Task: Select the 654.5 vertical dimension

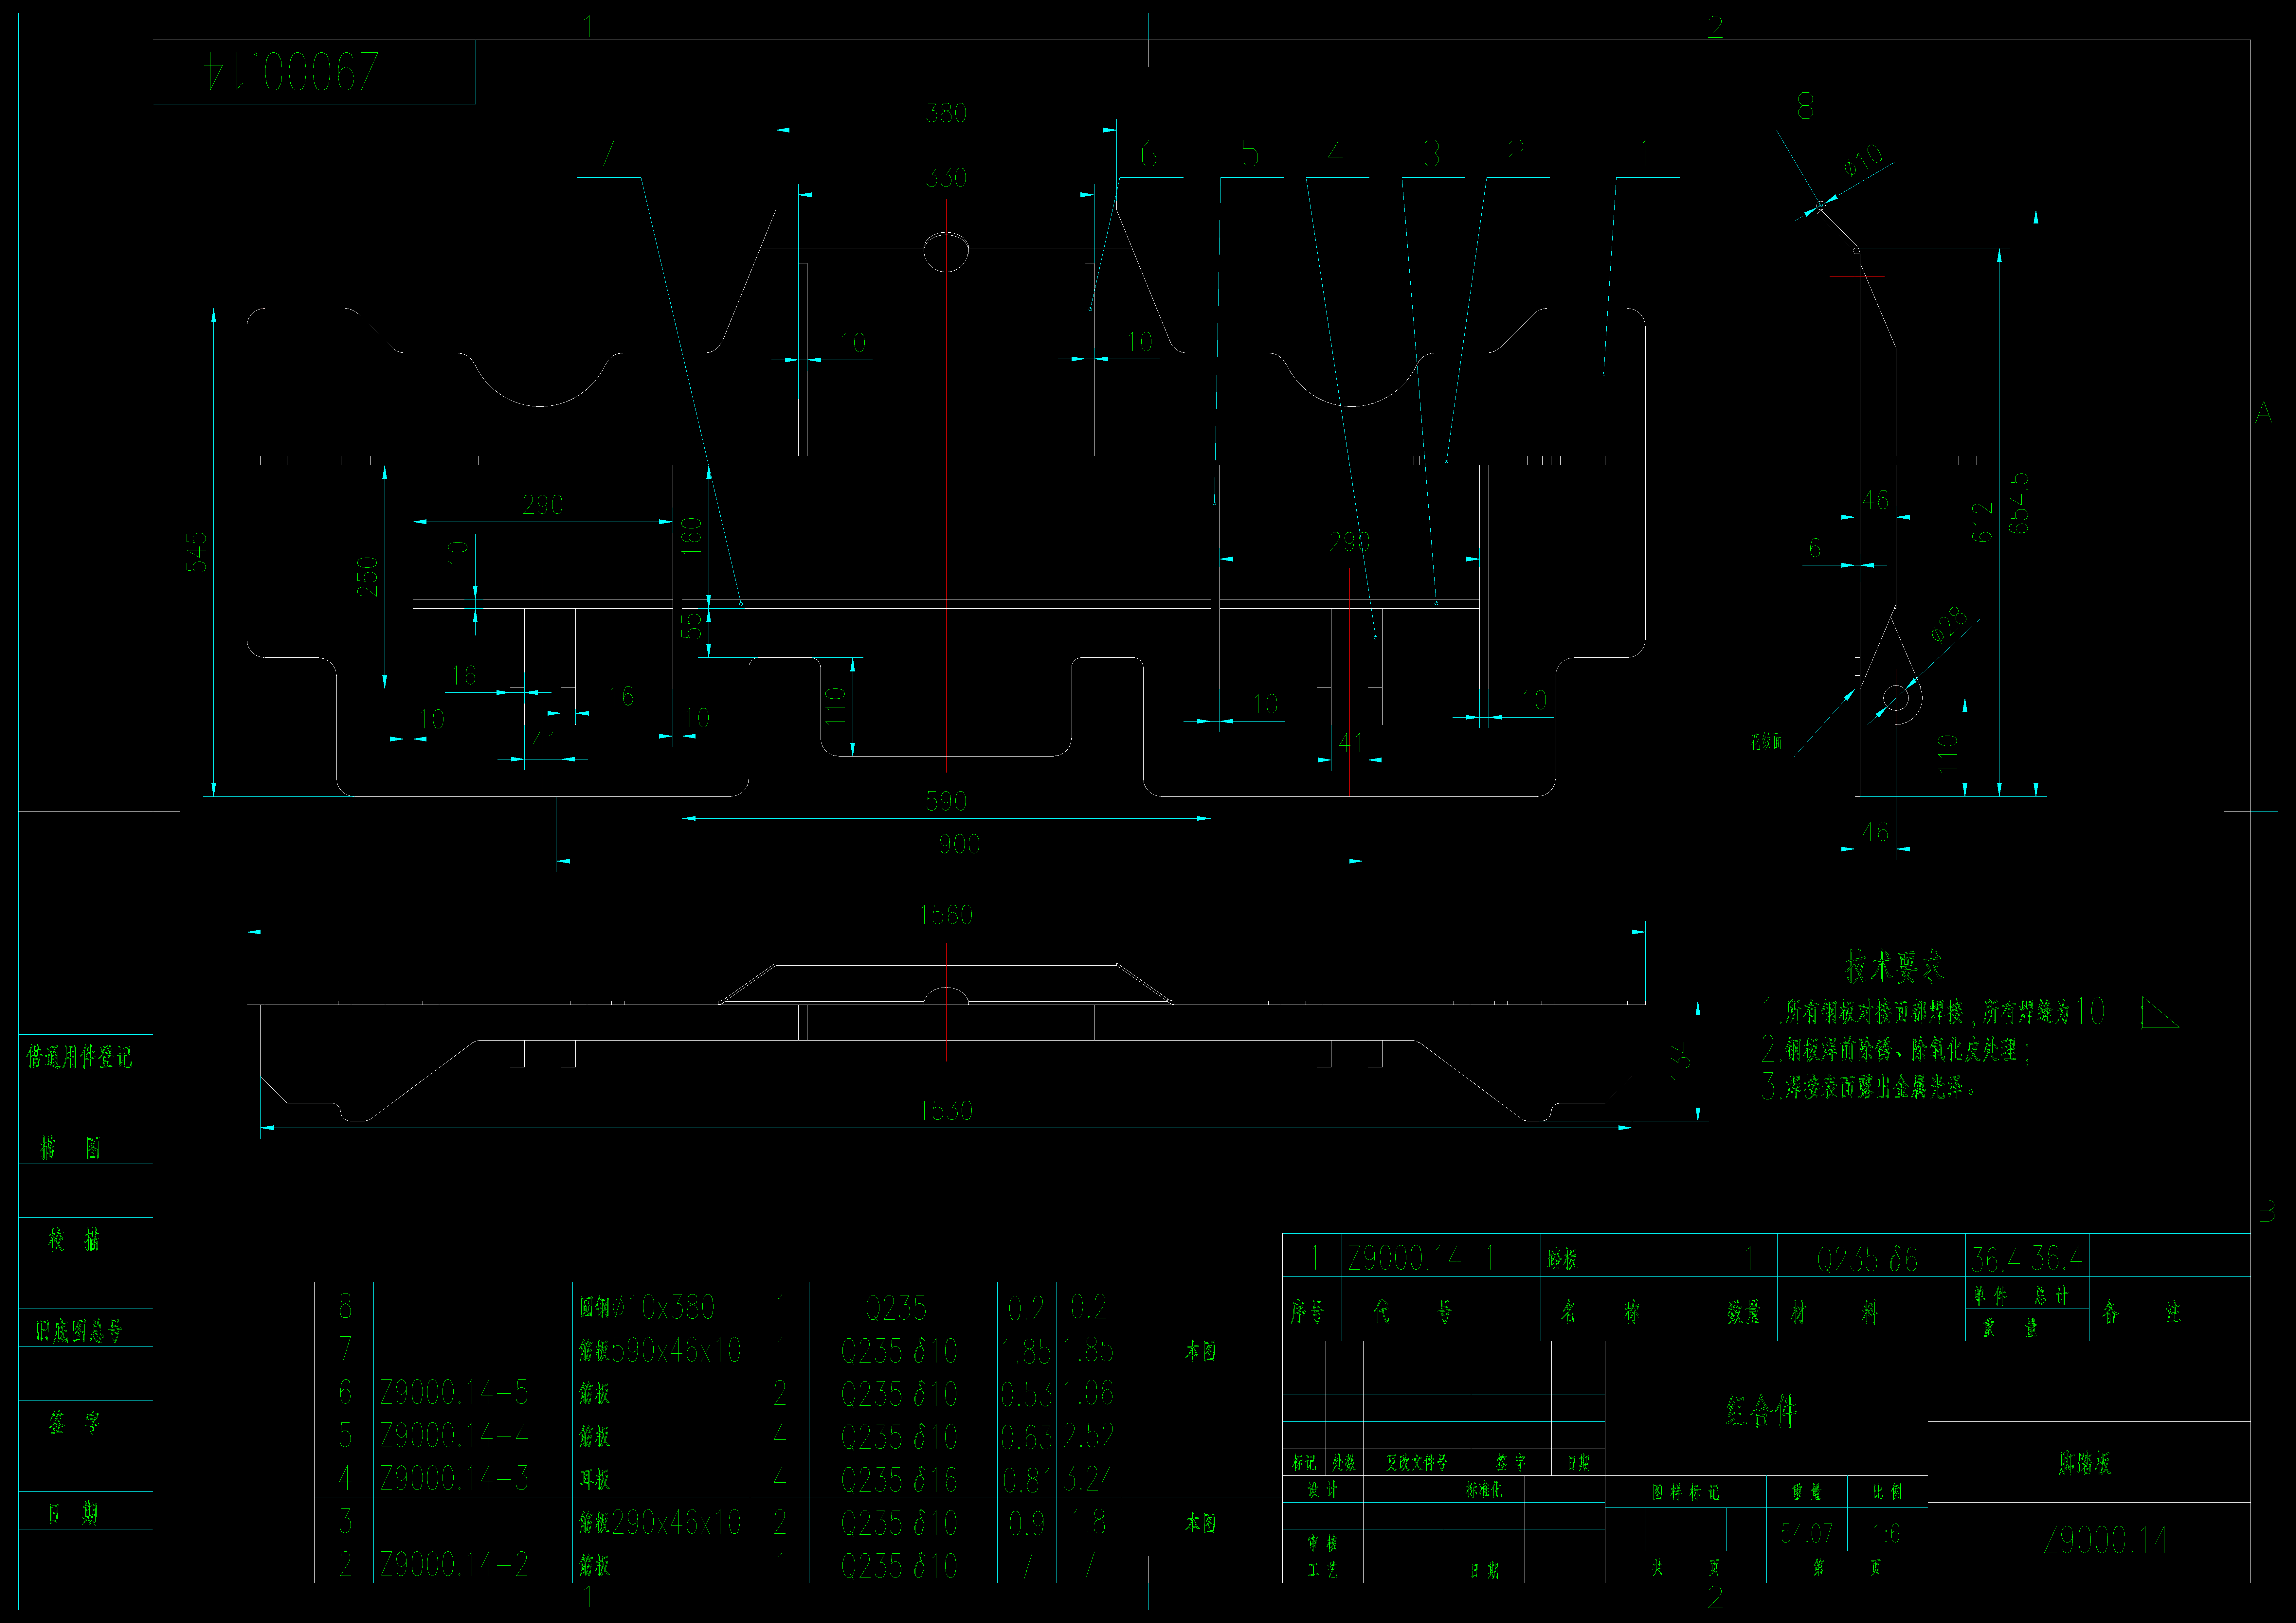Action: tap(2019, 503)
